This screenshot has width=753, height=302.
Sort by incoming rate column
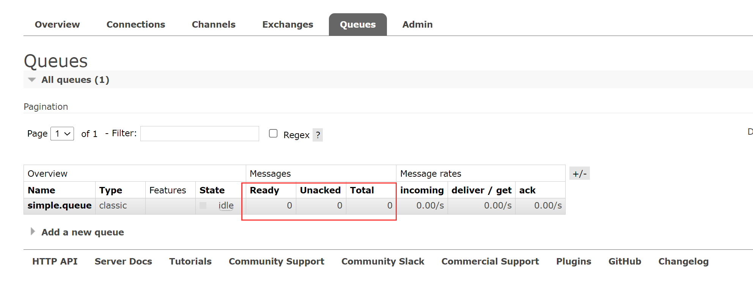point(422,190)
